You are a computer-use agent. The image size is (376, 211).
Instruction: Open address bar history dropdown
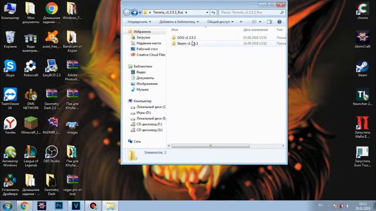(207, 12)
